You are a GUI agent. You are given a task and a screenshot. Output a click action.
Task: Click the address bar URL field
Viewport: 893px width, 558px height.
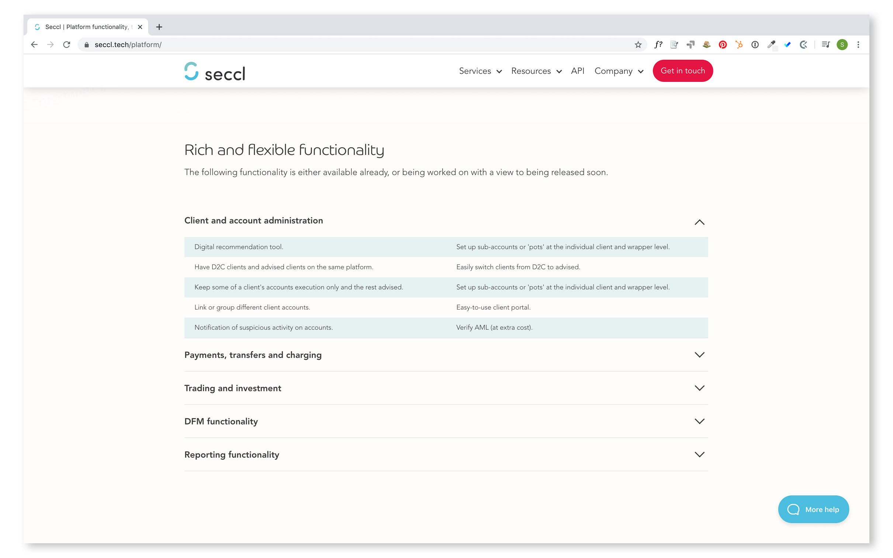click(127, 44)
